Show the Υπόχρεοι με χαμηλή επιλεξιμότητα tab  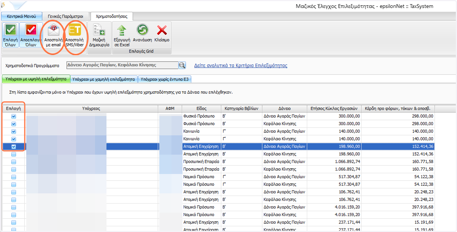104,79
